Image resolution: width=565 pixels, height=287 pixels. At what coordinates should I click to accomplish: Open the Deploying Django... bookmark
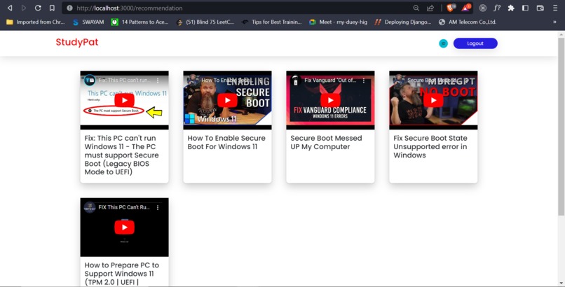point(402,22)
